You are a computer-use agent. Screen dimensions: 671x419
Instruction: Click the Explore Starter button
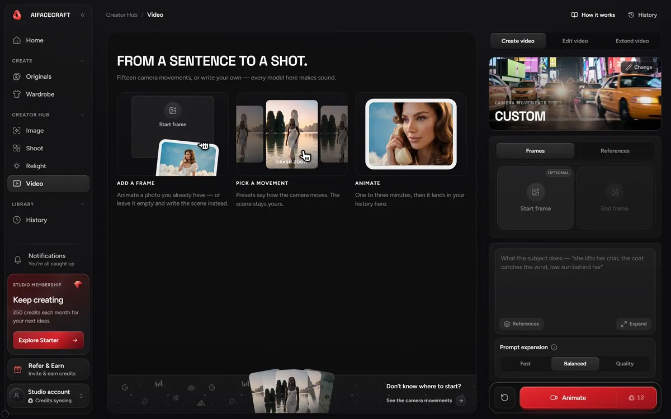coord(48,340)
